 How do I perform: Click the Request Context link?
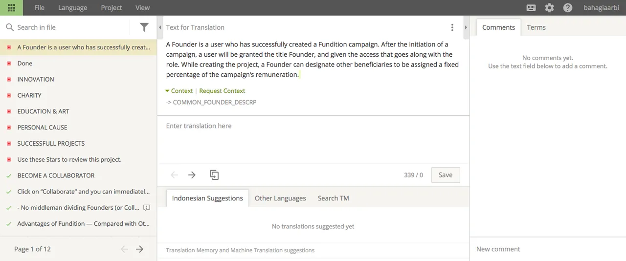(222, 91)
